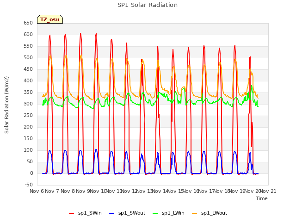This screenshot has width=296, height=222.
Task: Click the 550 y-axis tick label
Action: point(28,46)
